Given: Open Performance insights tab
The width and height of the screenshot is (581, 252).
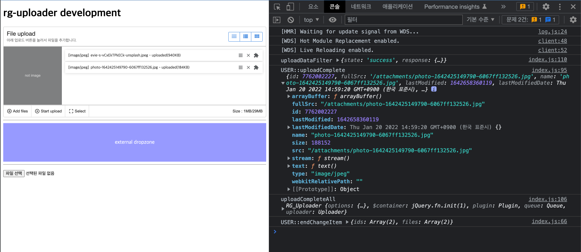Looking at the screenshot, I should point(455,6).
